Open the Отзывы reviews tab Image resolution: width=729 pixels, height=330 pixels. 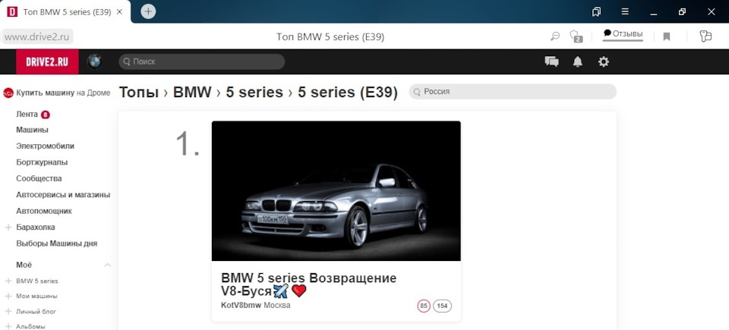pyautogui.click(x=623, y=34)
